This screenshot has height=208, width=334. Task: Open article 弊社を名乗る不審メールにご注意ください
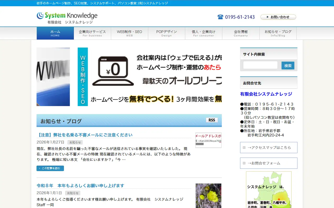pos(85,135)
